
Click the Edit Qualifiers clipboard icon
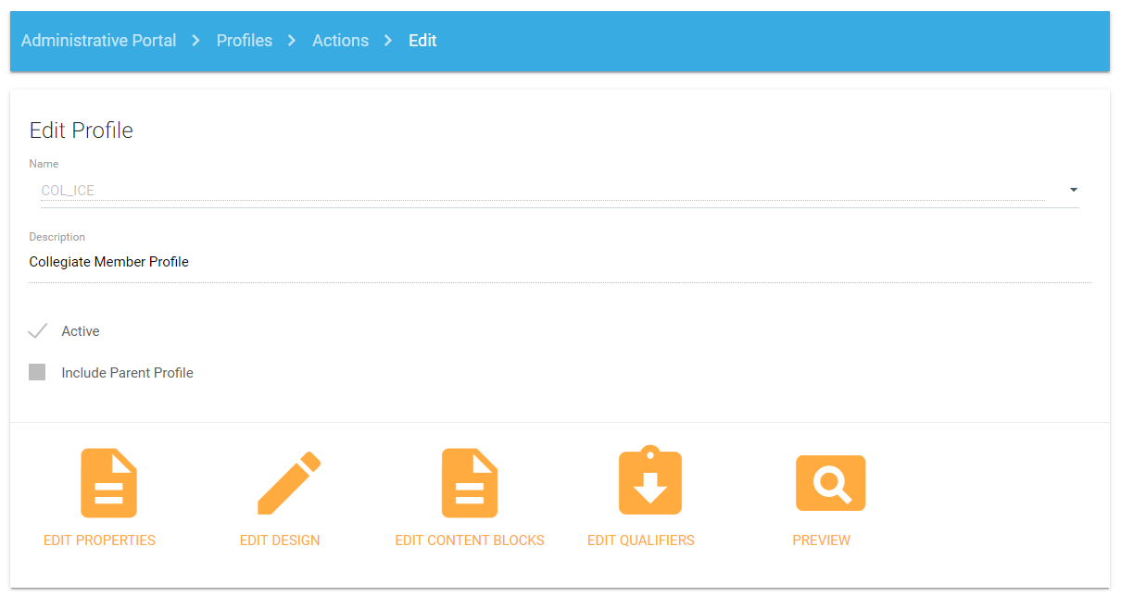(649, 481)
